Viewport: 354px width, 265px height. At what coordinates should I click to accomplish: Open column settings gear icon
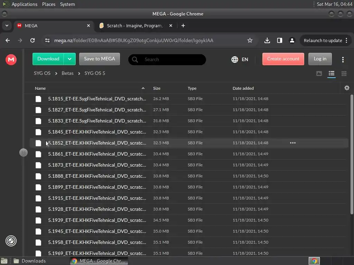(347, 88)
